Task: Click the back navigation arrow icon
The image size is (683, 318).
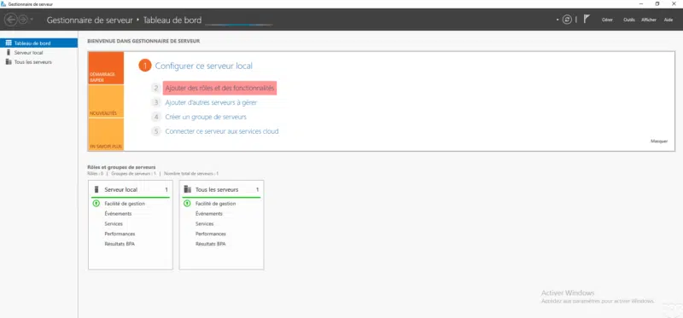Action: [x=10, y=20]
